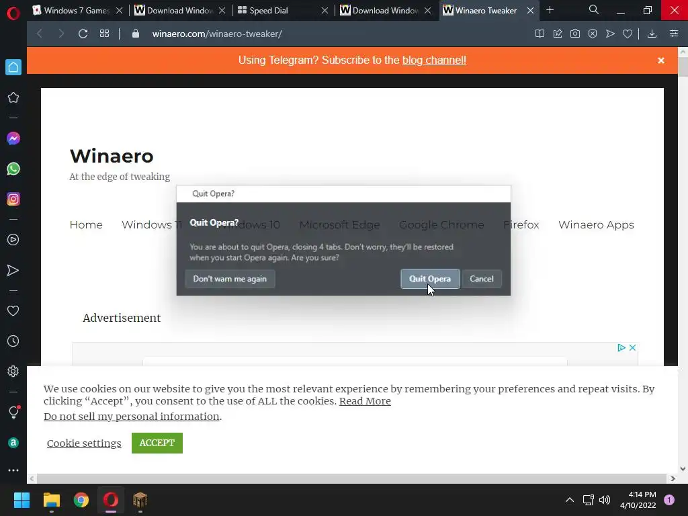The image size is (688, 516).
Task: Show hidden tray icons chevron
Action: pyautogui.click(x=570, y=500)
